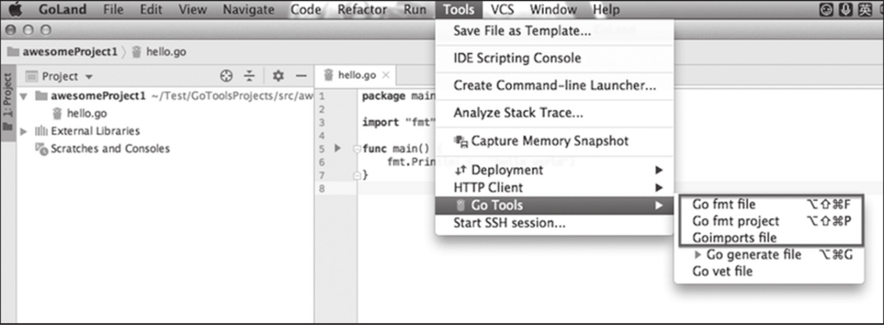Open Project panel settings gear

tap(278, 76)
